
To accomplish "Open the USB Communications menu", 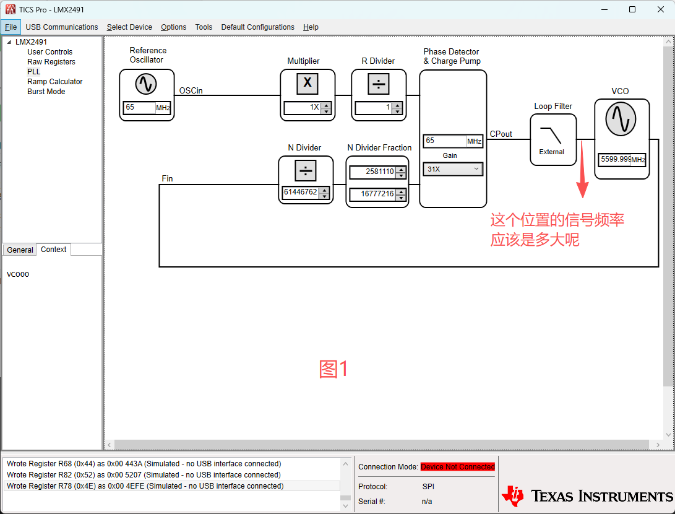I will (61, 27).
